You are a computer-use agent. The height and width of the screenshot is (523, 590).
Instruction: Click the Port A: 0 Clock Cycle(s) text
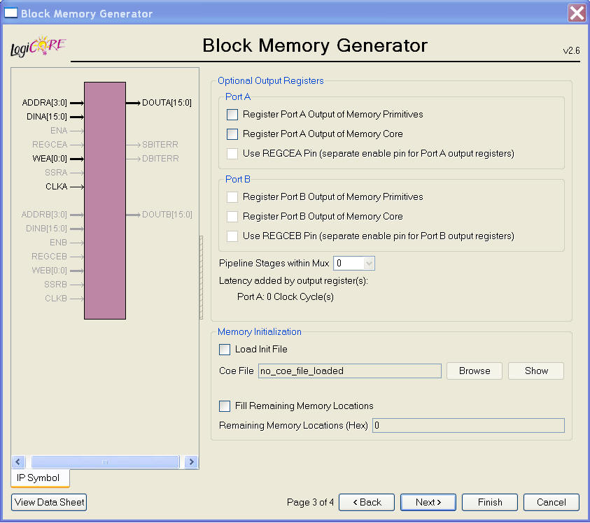[x=286, y=296]
